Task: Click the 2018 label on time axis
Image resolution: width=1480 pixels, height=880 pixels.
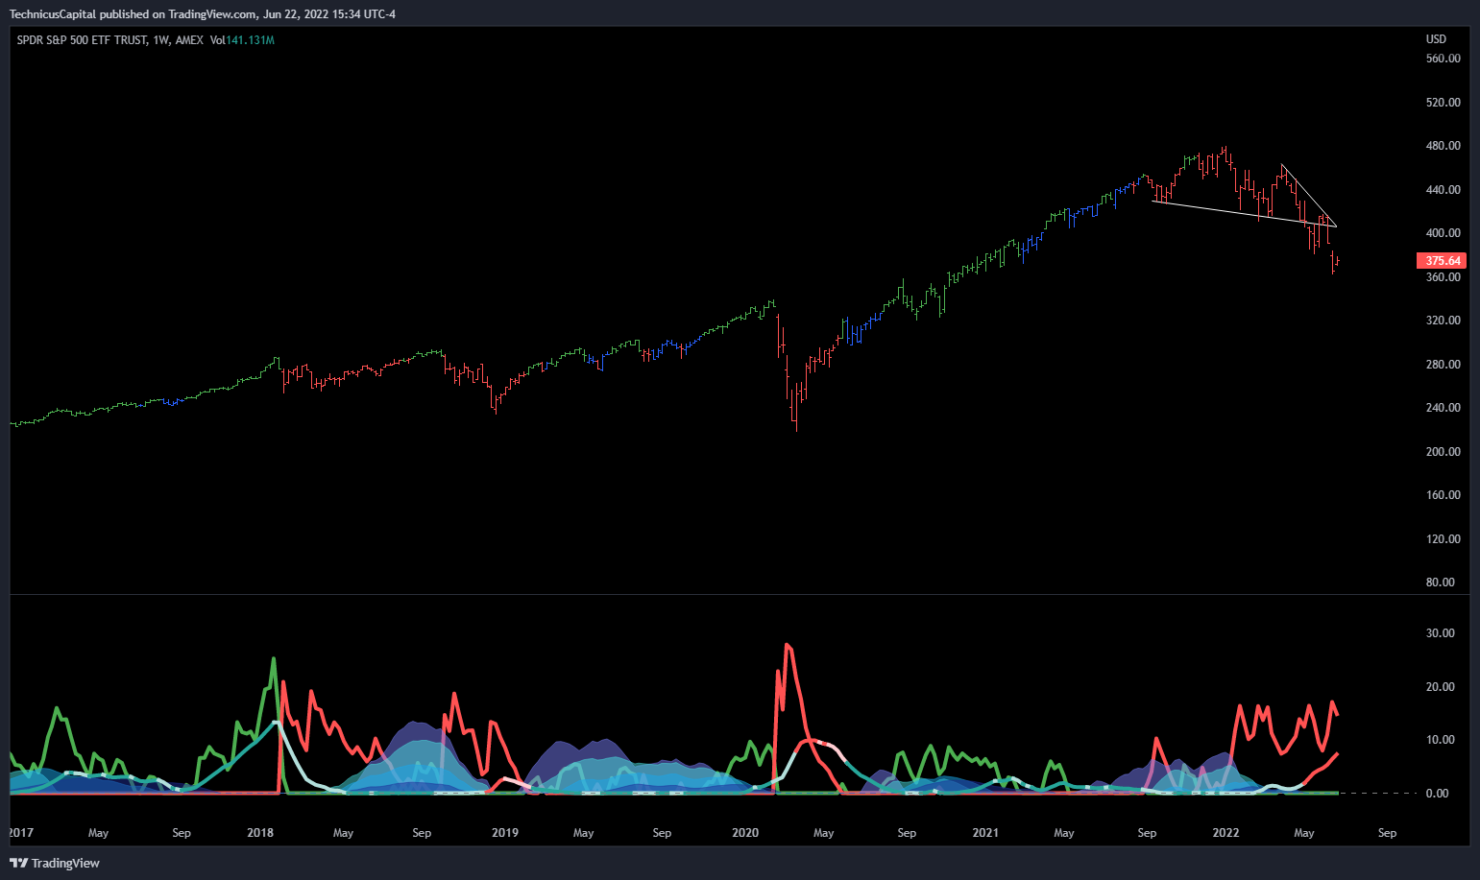Action: [x=260, y=833]
